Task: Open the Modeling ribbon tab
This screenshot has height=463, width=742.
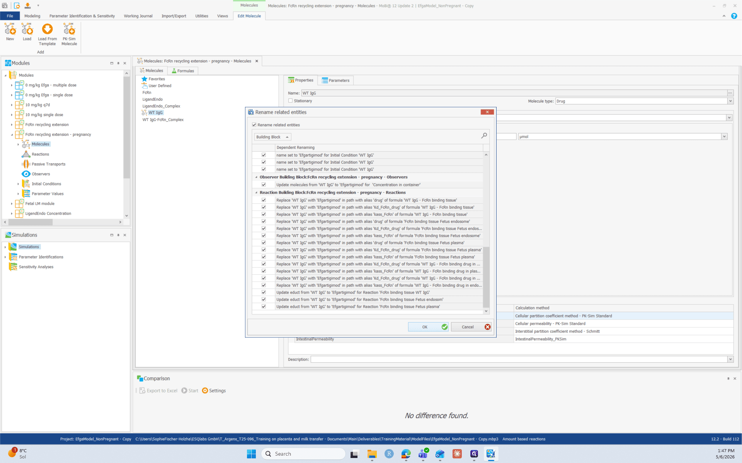Action: click(x=32, y=16)
